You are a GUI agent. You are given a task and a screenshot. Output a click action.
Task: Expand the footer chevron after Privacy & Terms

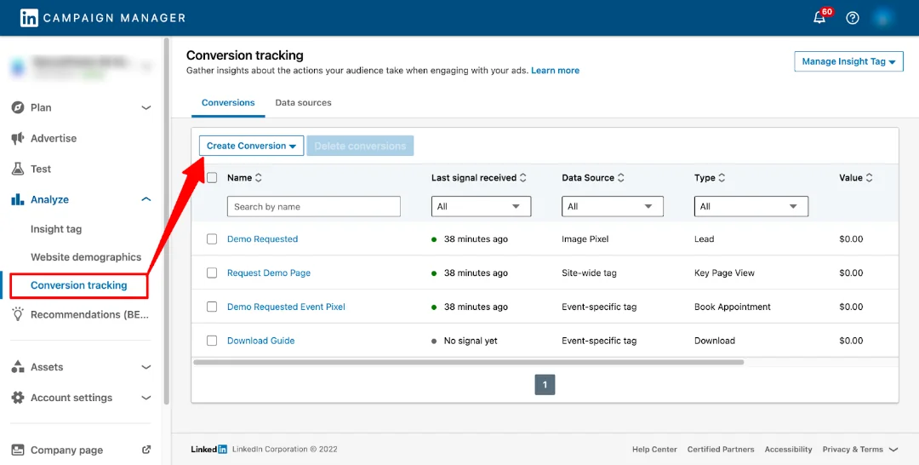point(893,450)
